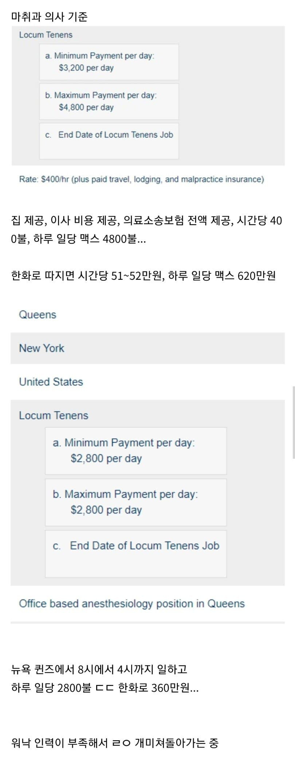
Task: Click the "Rate: $400/hr" travel and lodging line
Action: [x=141, y=179]
